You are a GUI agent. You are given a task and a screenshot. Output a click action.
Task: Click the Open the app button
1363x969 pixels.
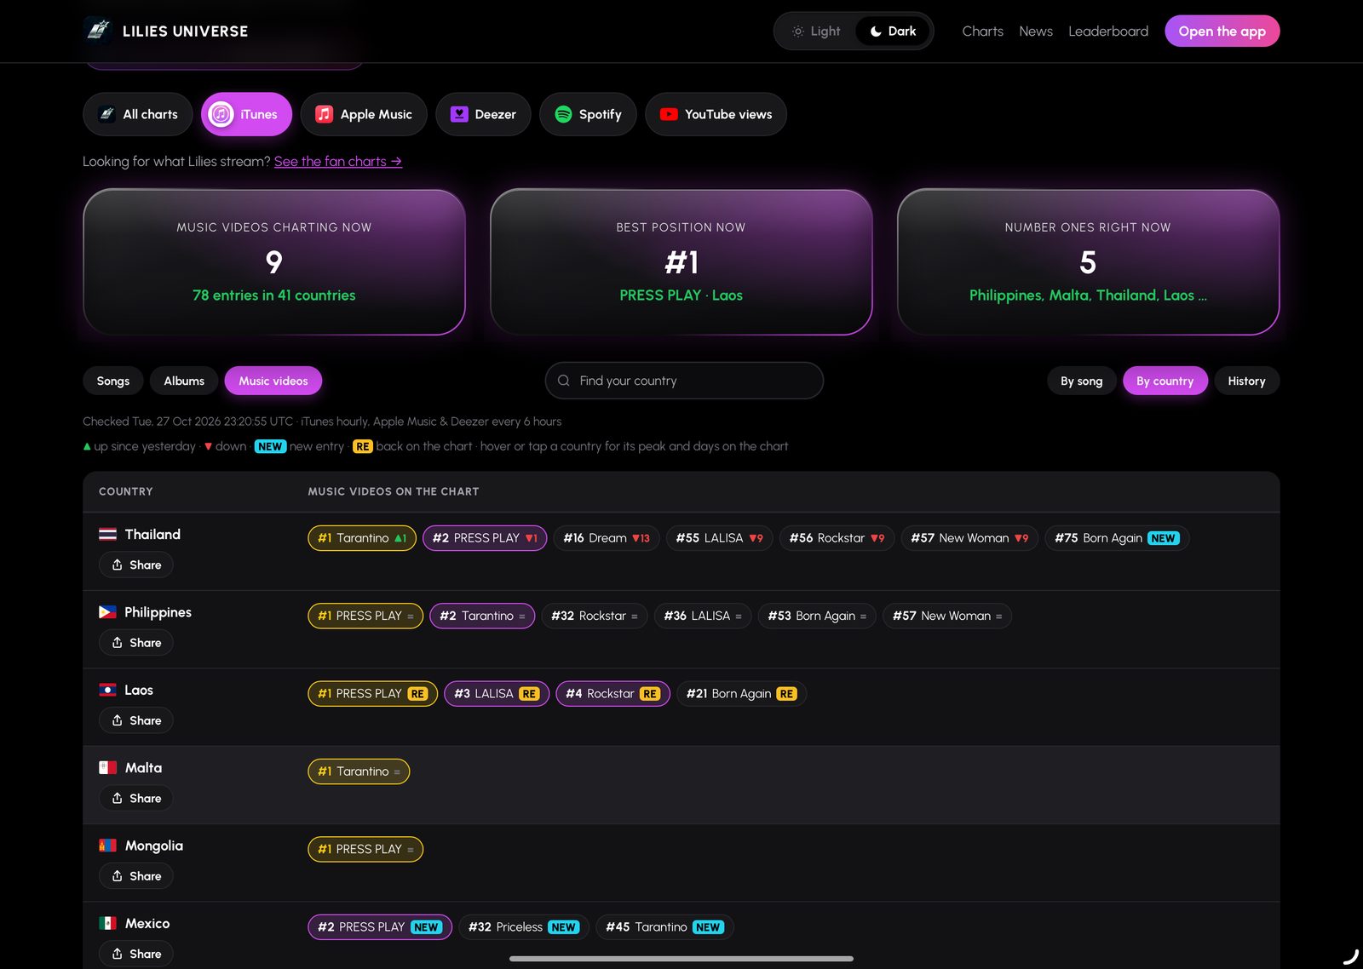[1222, 32]
